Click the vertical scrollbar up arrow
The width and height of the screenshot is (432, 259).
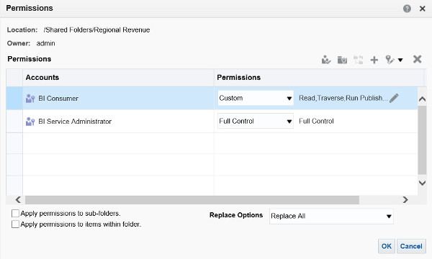422,99
